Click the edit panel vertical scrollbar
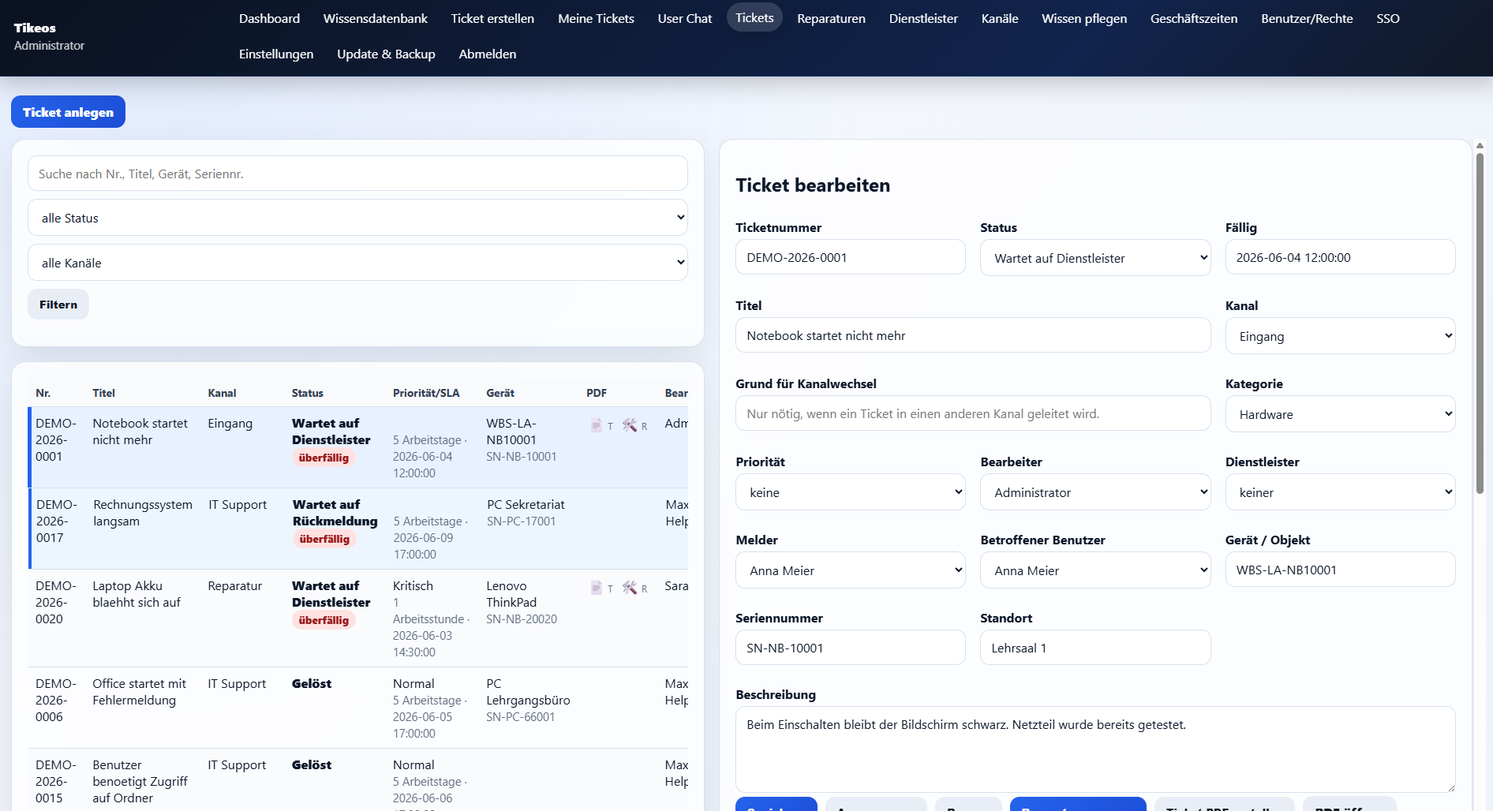 (x=1480, y=323)
